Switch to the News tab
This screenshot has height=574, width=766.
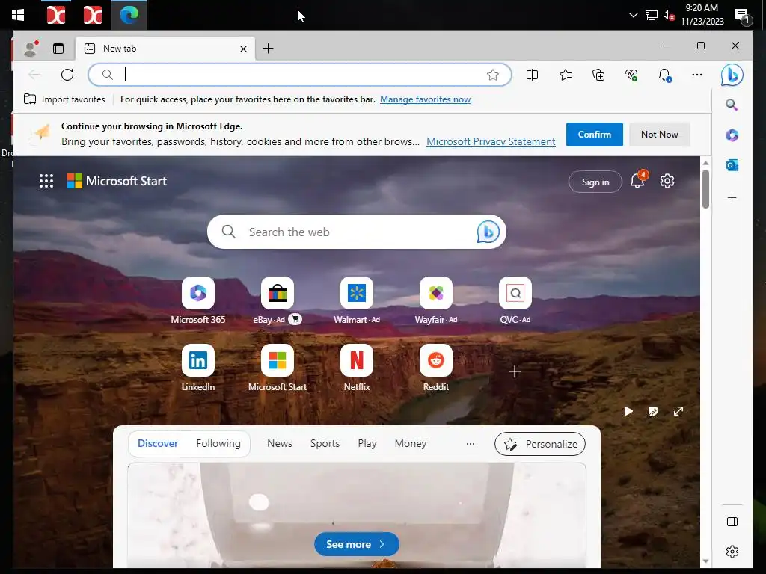[x=280, y=443]
